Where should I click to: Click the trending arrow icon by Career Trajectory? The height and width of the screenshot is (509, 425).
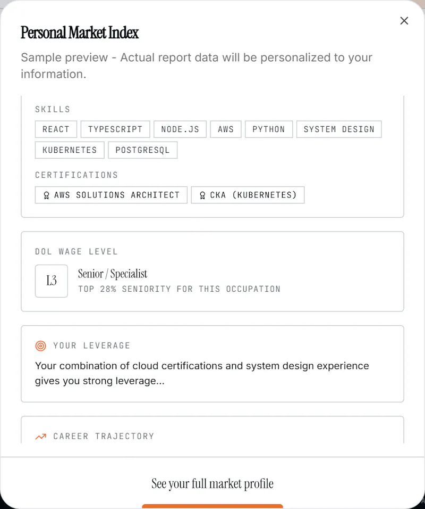point(41,437)
